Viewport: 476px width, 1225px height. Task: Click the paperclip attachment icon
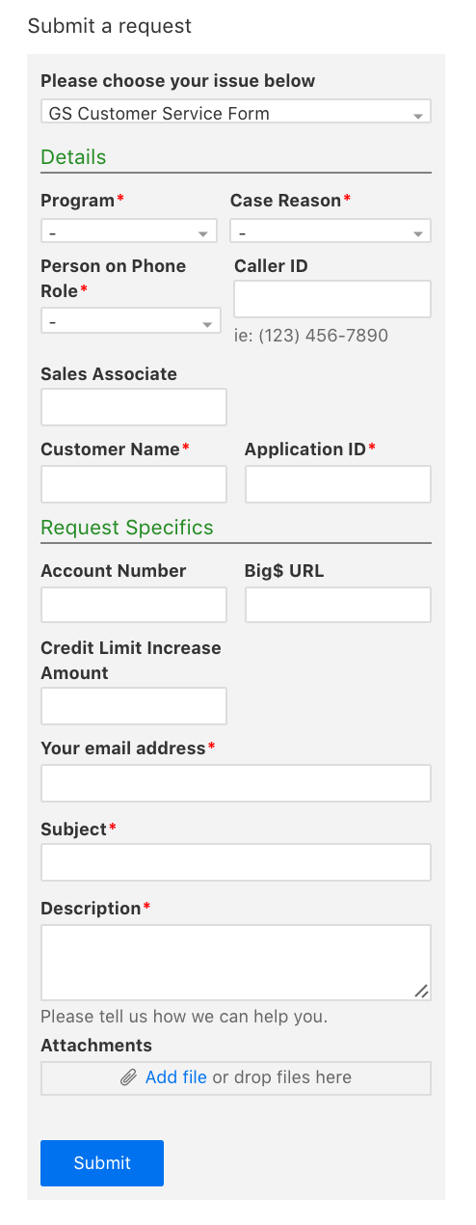128,1077
